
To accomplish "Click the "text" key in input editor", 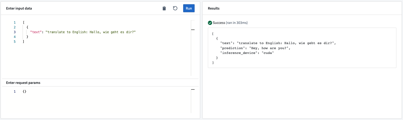I will 36,32.
